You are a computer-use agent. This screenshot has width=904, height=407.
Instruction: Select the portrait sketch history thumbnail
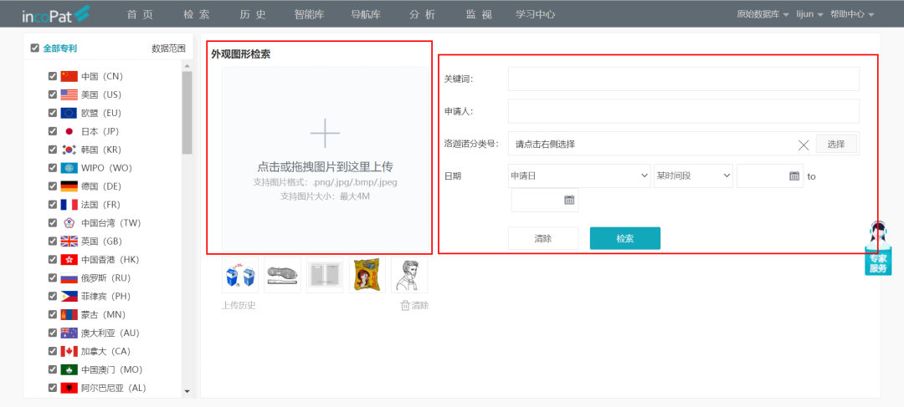coord(409,275)
